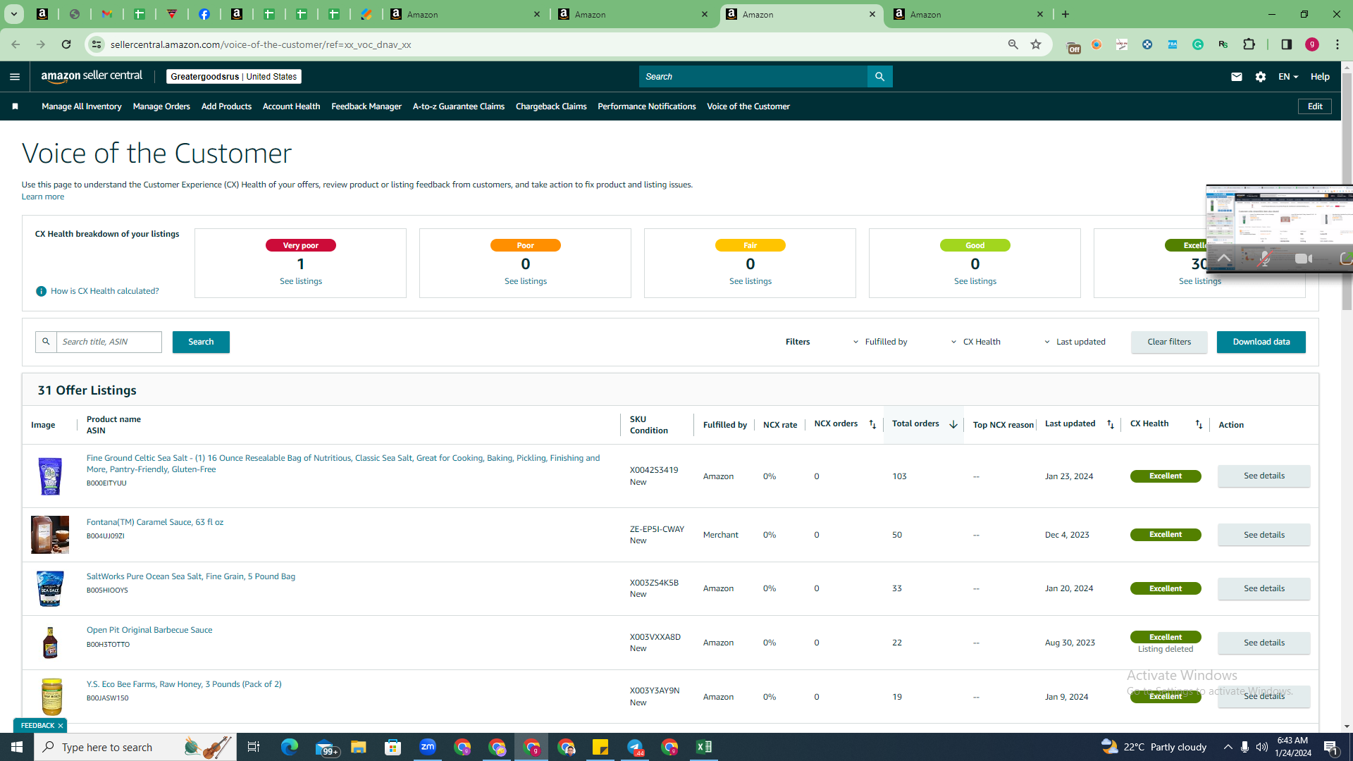1353x761 pixels.
Task: Launch Microsoft Edge from the taskbar
Action: click(290, 747)
